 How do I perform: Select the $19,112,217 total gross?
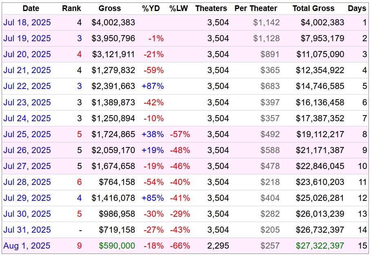pyautogui.click(x=320, y=134)
